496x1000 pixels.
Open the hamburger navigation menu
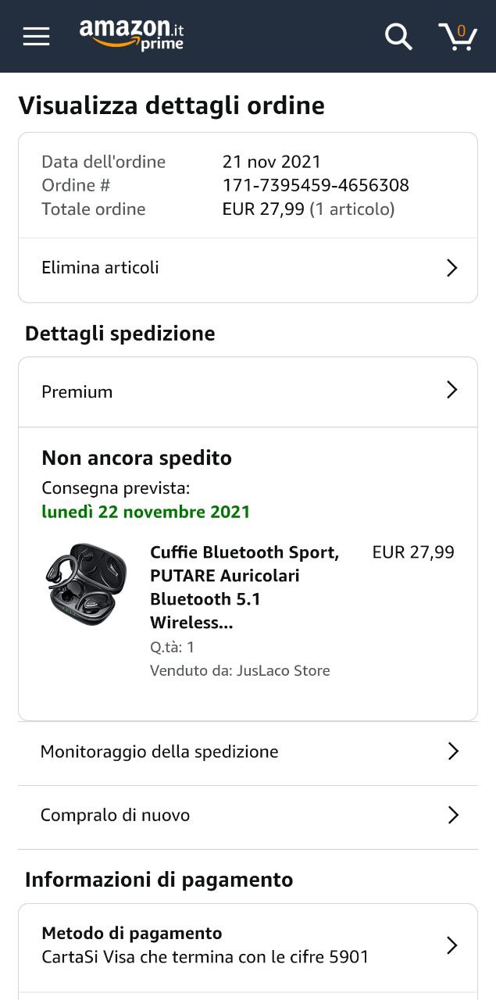pyautogui.click(x=36, y=36)
